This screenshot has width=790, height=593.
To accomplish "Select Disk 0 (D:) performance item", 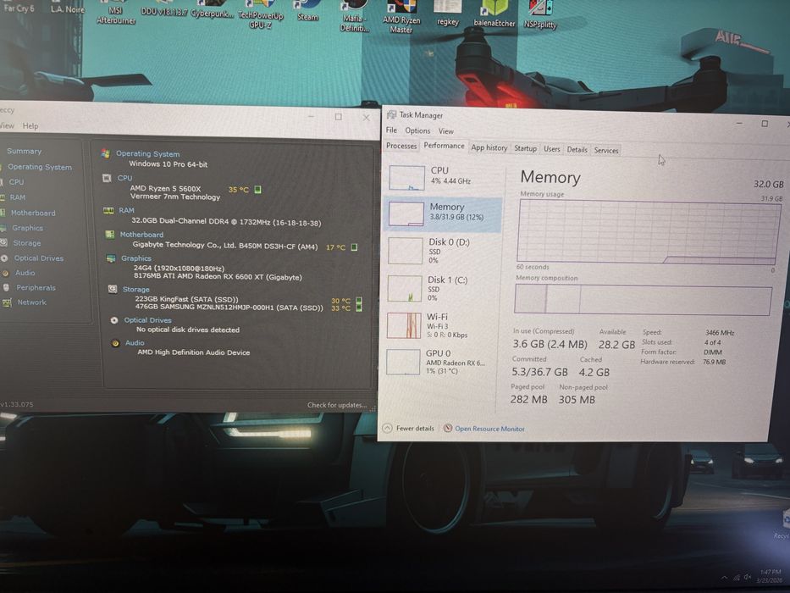I will click(444, 251).
